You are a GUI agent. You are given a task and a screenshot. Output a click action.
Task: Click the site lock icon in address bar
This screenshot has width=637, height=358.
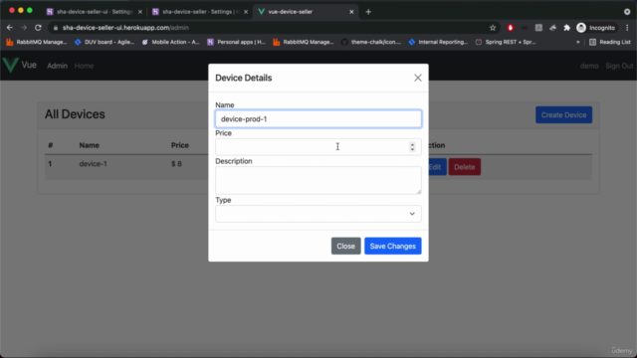click(x=56, y=28)
